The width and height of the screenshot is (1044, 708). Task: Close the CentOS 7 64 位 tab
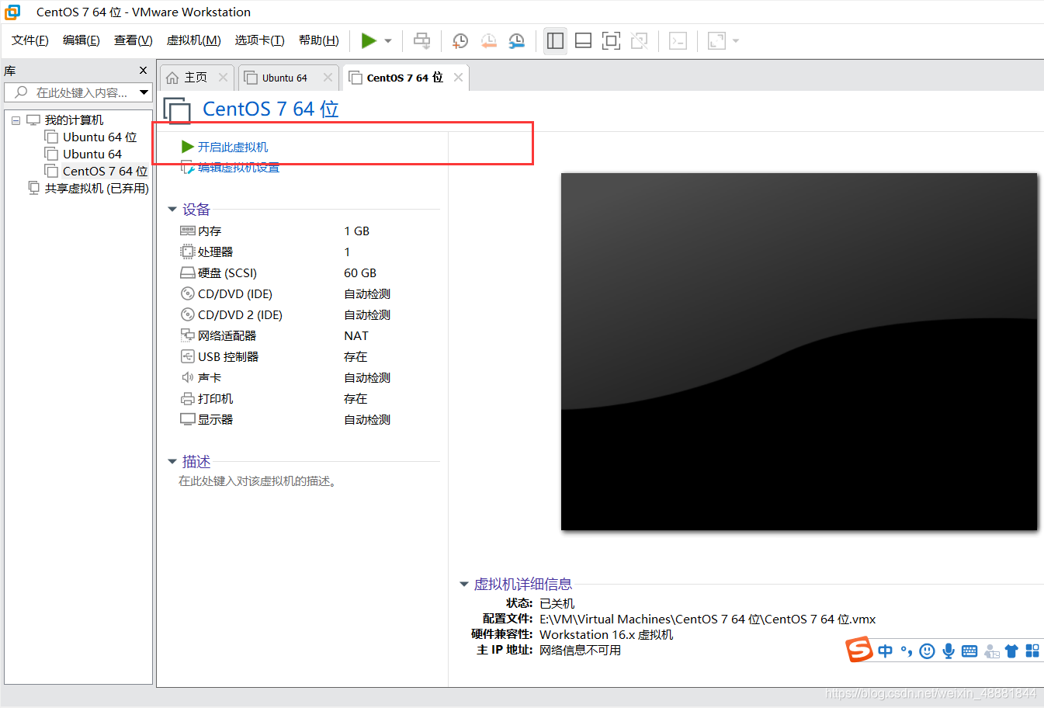pos(458,78)
